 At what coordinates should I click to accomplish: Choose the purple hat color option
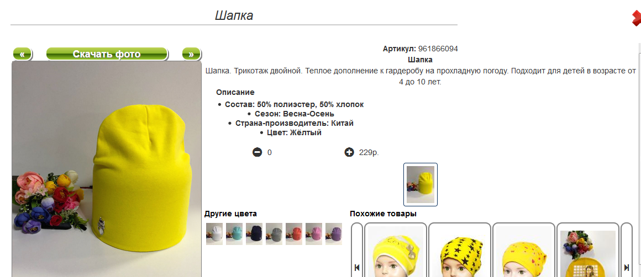coord(334,234)
